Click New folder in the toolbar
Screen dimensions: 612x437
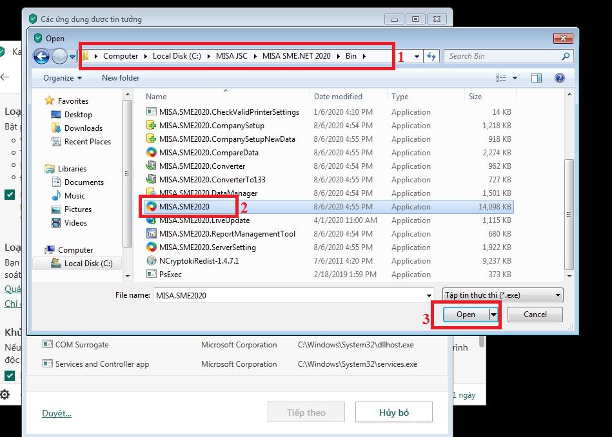(x=121, y=78)
